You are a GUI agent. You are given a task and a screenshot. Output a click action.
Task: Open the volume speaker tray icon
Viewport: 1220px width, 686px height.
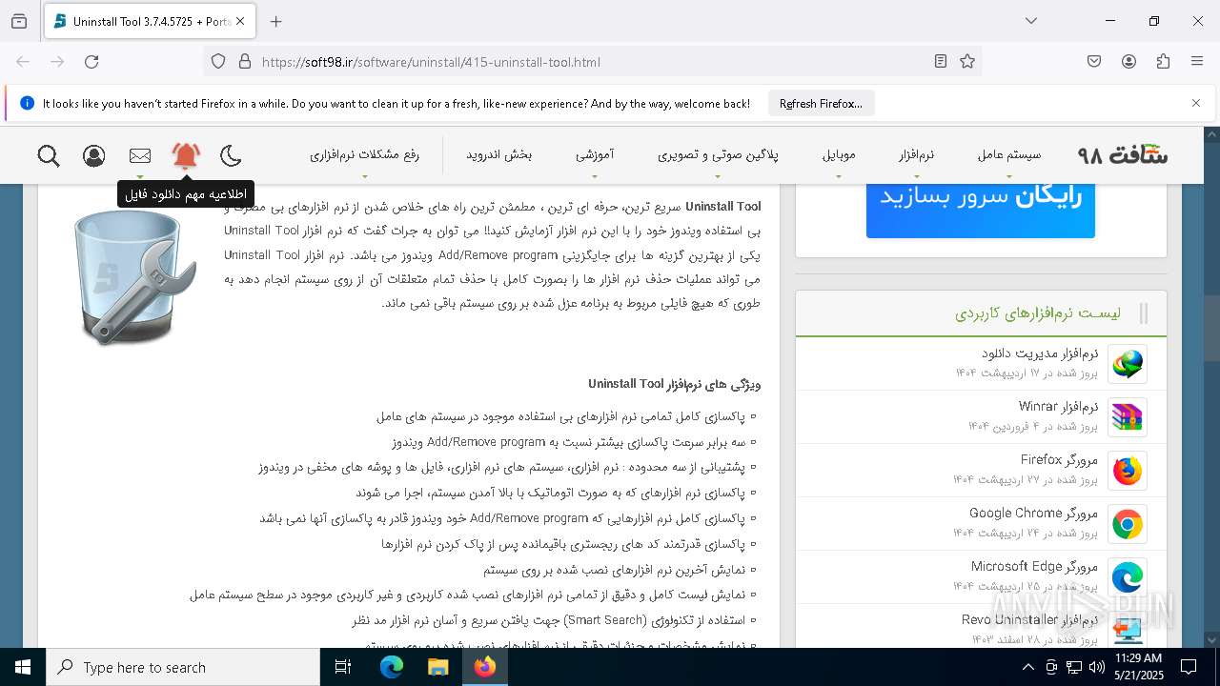point(1097,667)
